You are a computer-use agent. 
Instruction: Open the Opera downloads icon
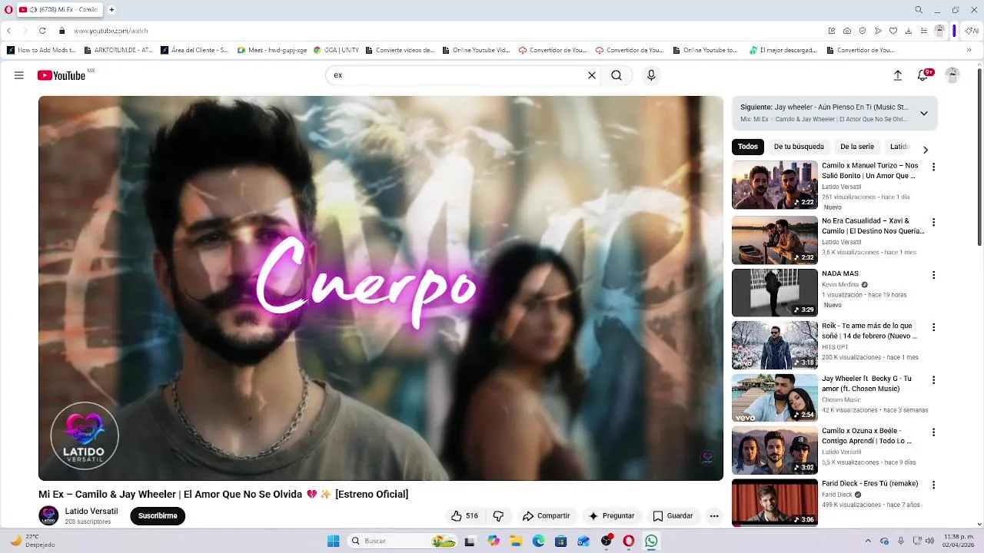click(909, 31)
